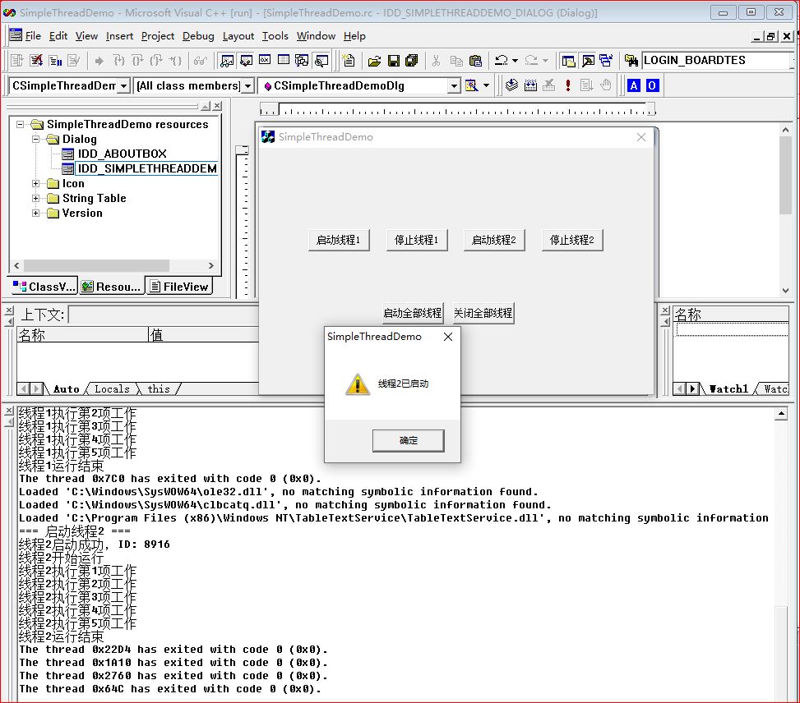Open the WizardBar actions dropdown arrow
This screenshot has width=800, height=703.
pyautogui.click(x=486, y=85)
